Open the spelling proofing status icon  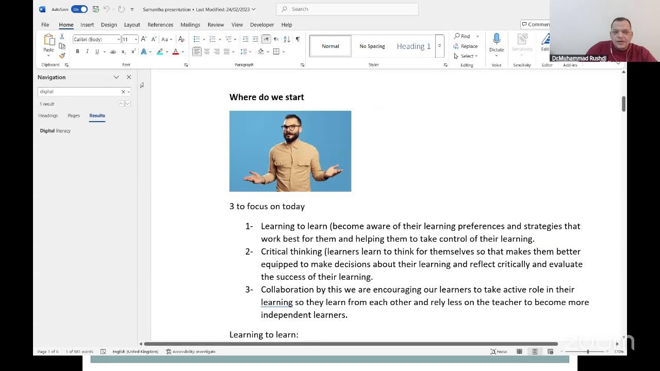point(103,351)
